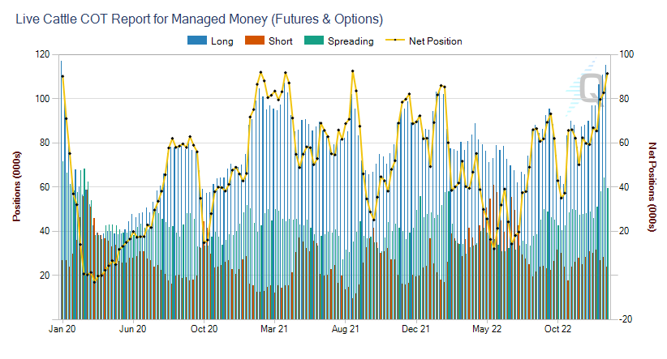667x359 pixels.
Task: Click the Positions (000s) axis title
Action: (x=16, y=186)
